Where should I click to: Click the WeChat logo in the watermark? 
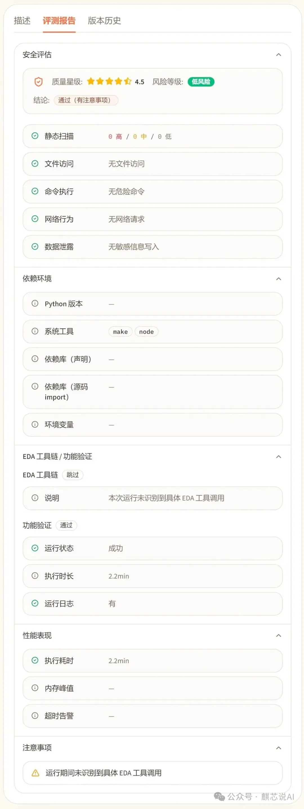click(x=219, y=797)
